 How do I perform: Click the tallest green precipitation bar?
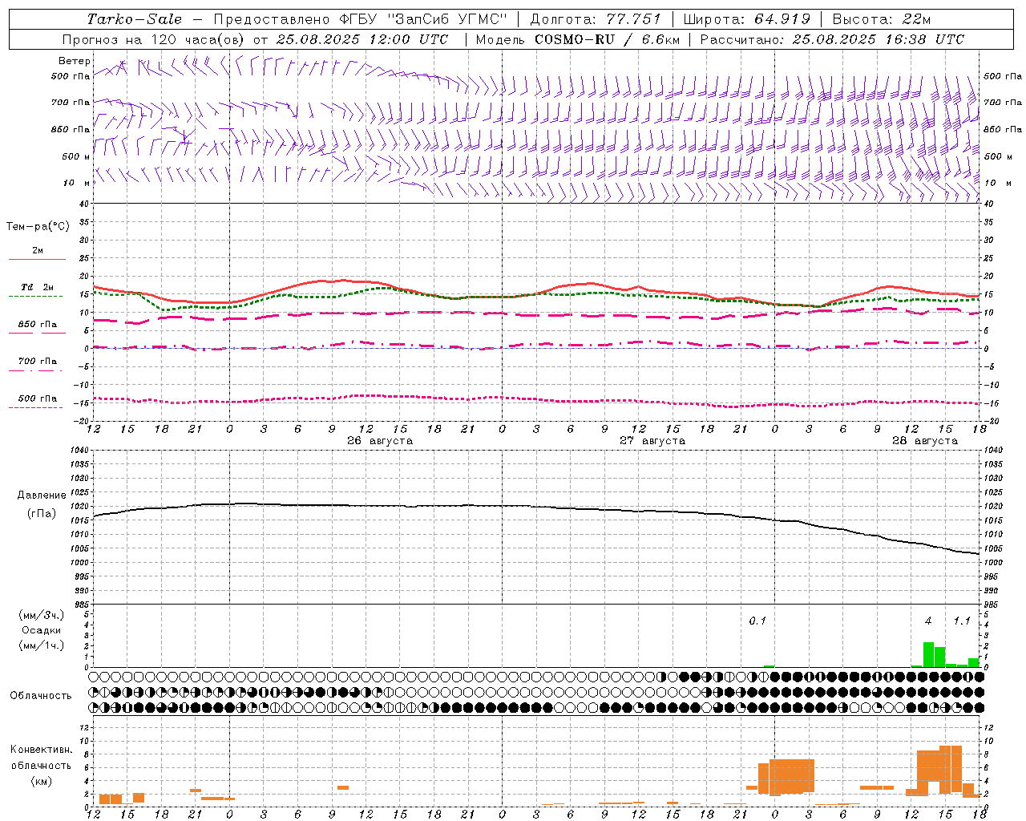coord(928,654)
